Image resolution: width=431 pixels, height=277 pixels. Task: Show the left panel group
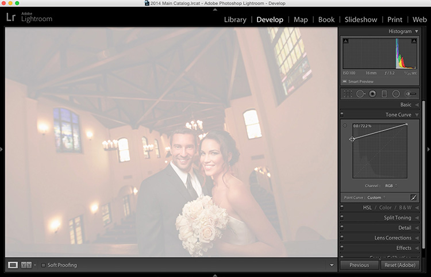(1, 149)
